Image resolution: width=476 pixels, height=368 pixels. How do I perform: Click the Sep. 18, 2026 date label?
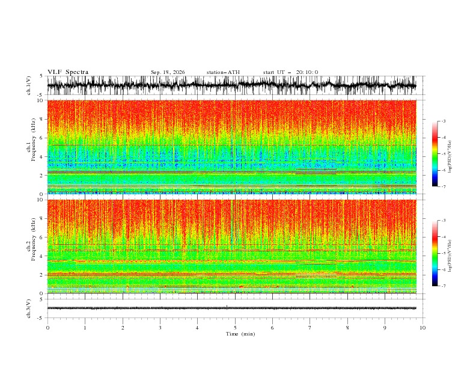coord(168,72)
